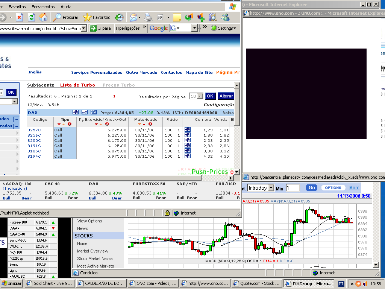Image resolution: width=385 pixels, height=289 pixels.
Task: Open the History toolbar icon
Action: click(x=119, y=17)
